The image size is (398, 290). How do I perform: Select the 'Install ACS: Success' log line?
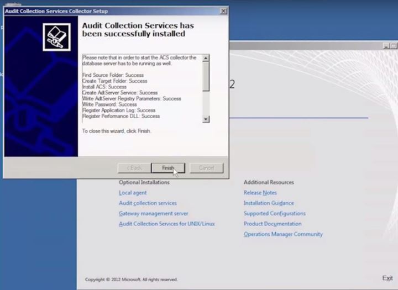(x=104, y=87)
